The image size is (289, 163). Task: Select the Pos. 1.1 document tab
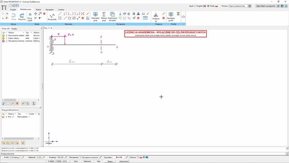47,28
